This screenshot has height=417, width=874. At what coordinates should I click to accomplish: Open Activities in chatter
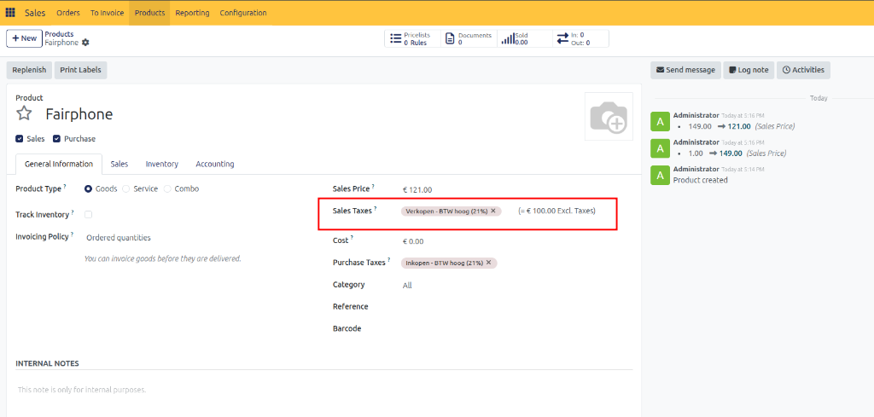[803, 70]
